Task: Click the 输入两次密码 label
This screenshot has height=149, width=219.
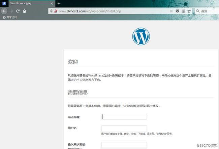Action: 76,144
